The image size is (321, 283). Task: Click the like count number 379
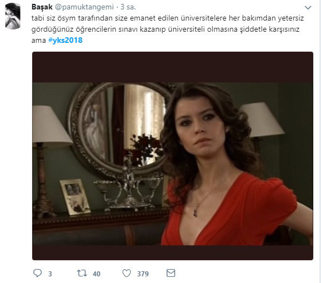point(143,274)
